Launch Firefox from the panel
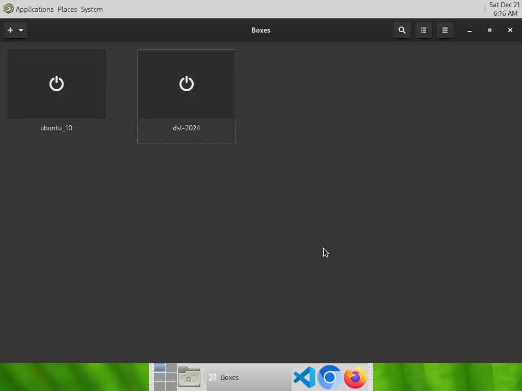This screenshot has height=391, width=522. (x=355, y=377)
